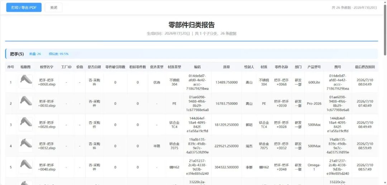Select model name 把手-把手+0068.step

pos(47,82)
